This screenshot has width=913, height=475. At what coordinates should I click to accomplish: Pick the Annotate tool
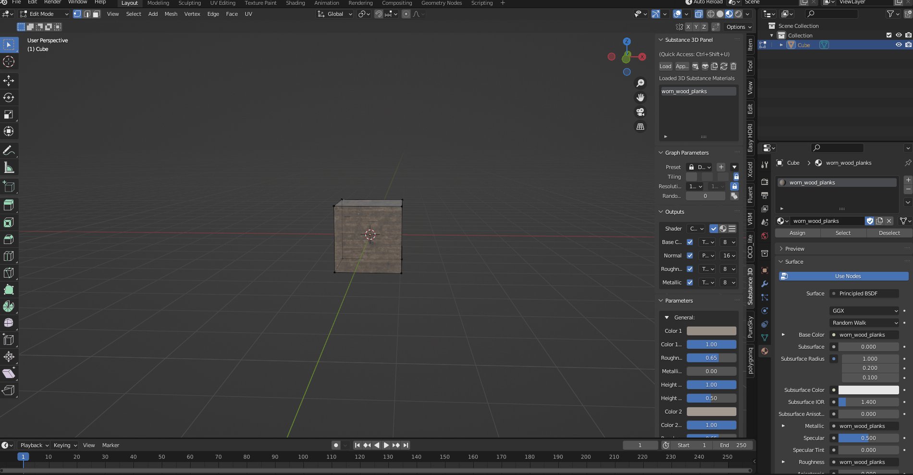click(8, 150)
